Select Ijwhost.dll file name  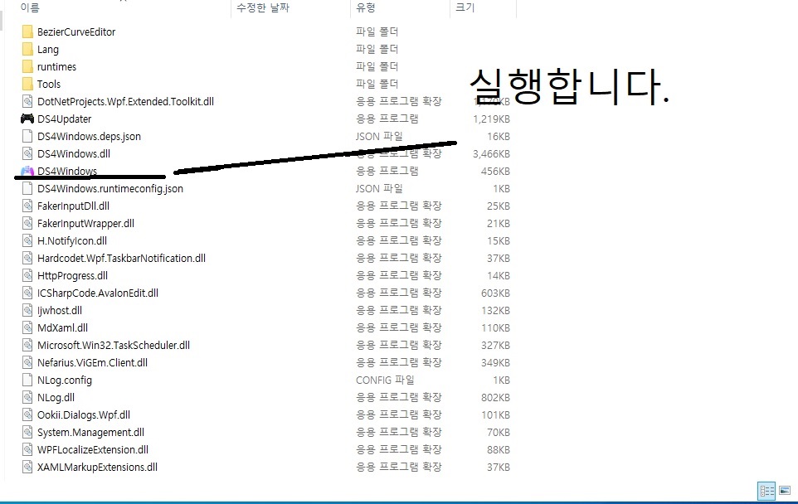coord(60,310)
